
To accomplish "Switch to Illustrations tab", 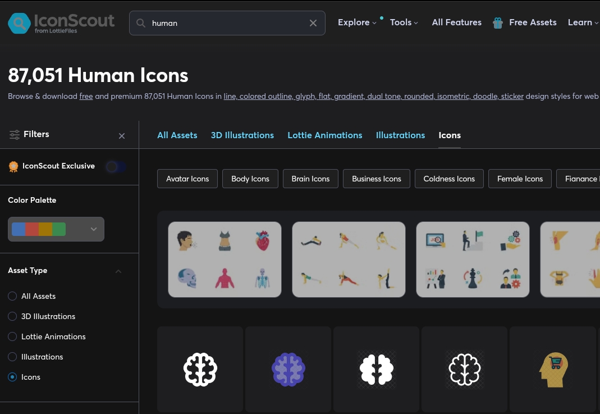I will click(x=400, y=135).
